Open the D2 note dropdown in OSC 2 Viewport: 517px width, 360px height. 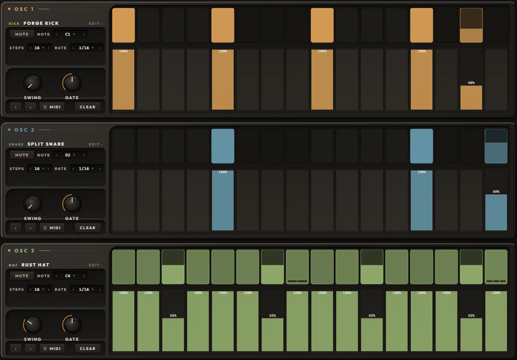point(70,155)
